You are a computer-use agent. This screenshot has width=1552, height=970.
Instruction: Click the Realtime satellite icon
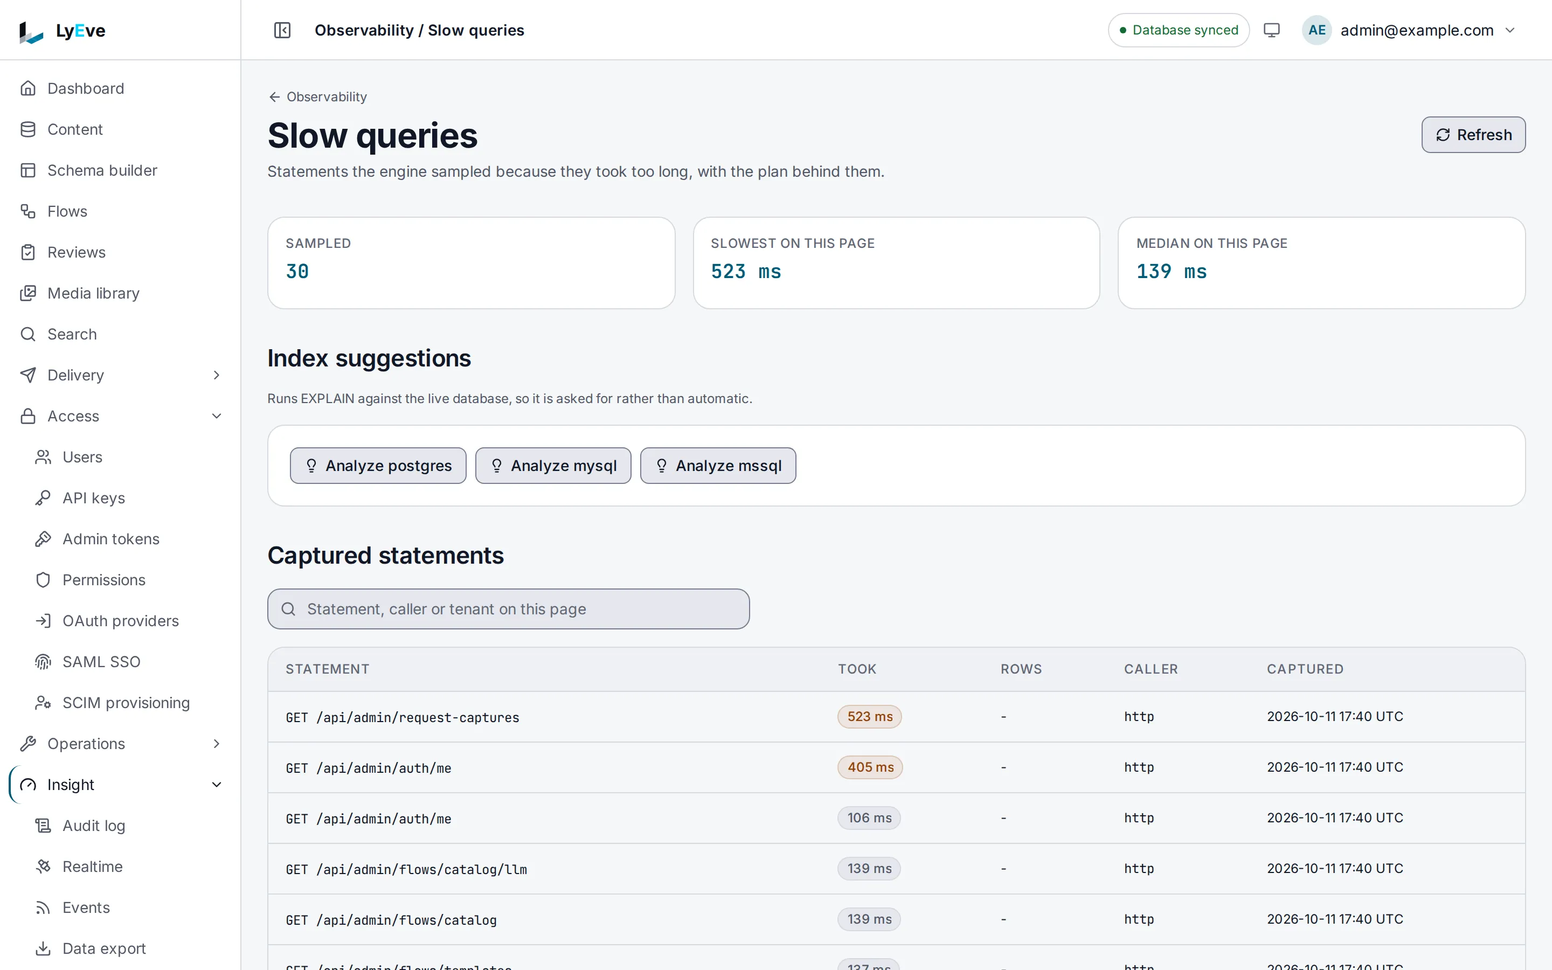pos(43,867)
